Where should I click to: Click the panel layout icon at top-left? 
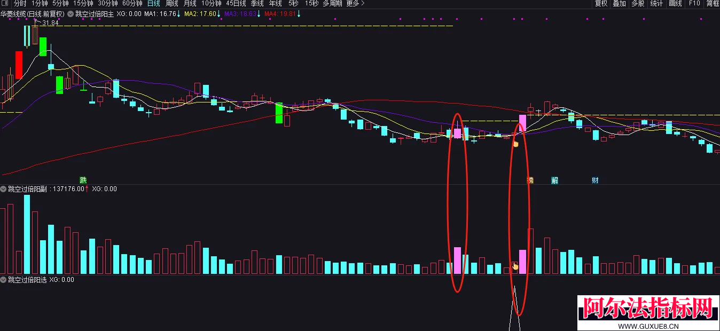(4, 3)
